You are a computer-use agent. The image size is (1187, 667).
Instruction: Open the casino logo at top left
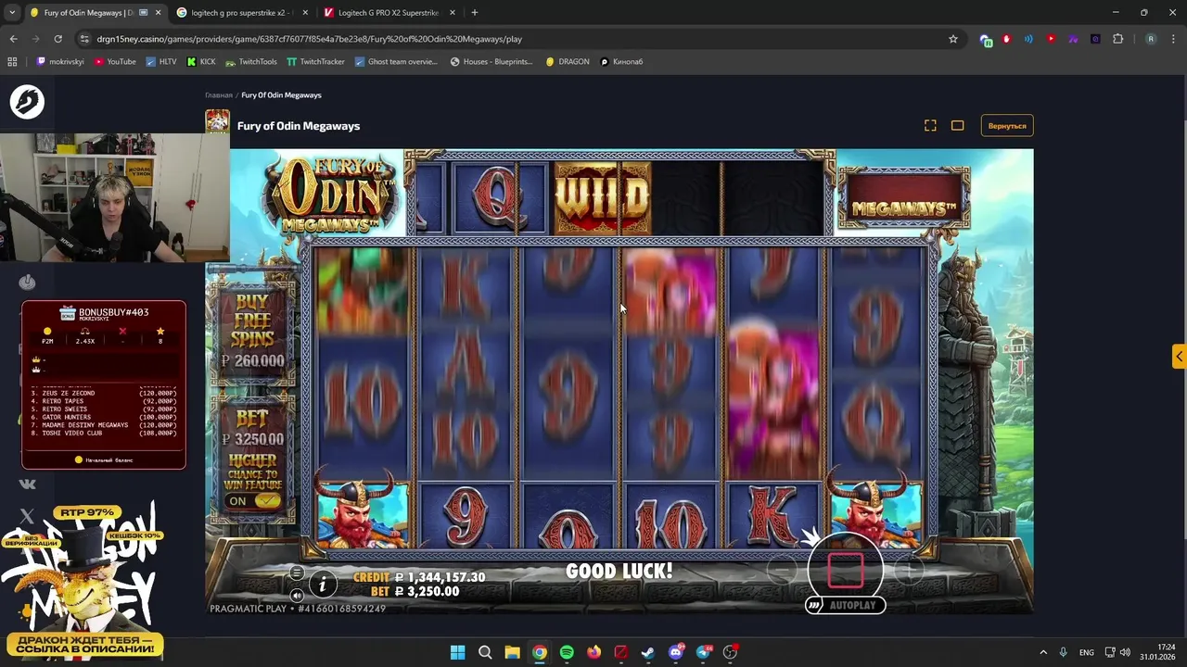[27, 101]
